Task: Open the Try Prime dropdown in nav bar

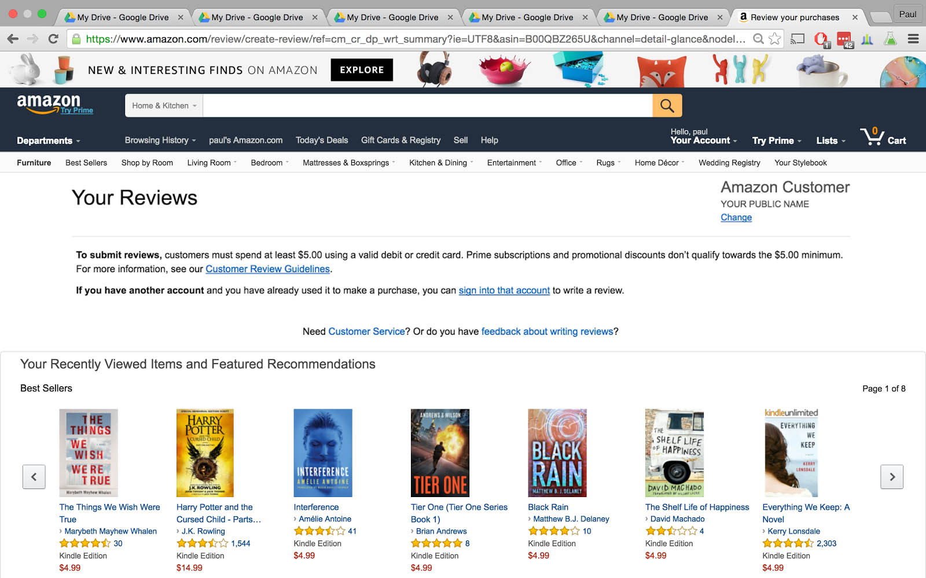Action: [777, 140]
